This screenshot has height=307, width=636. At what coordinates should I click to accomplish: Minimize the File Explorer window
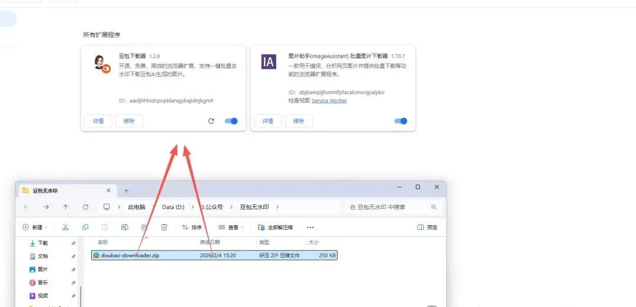[x=399, y=187]
